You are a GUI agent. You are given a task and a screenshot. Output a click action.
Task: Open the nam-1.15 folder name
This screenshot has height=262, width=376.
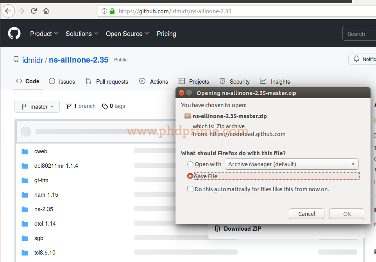(46, 195)
